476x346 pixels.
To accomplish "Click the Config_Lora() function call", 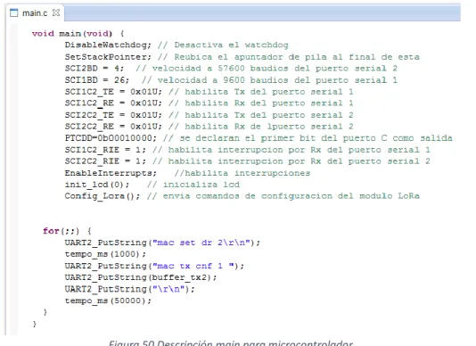I will pyautogui.click(x=103, y=196).
